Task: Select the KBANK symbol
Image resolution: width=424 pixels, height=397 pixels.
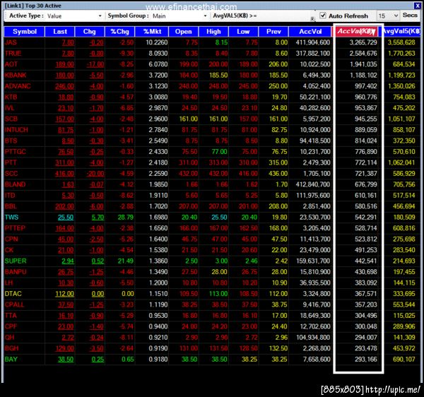Action: [x=16, y=75]
